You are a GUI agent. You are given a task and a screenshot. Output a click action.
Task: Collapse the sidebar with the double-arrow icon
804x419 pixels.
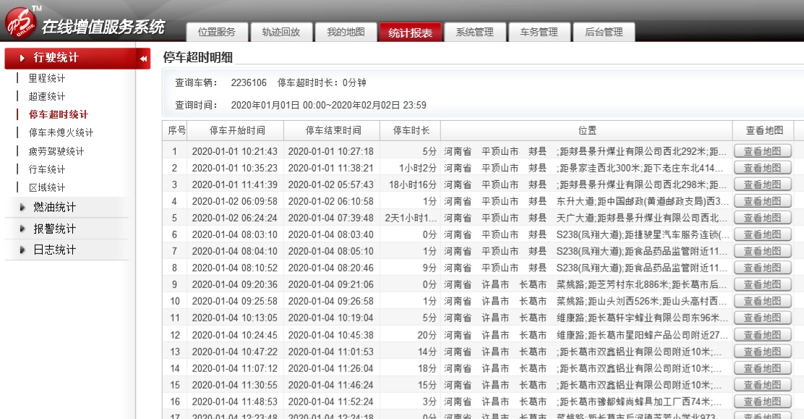pos(143,58)
